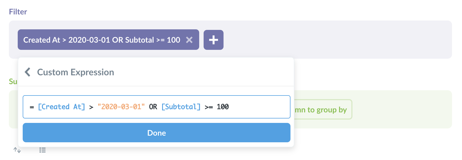Click the plus icon to add a filter

[213, 40]
